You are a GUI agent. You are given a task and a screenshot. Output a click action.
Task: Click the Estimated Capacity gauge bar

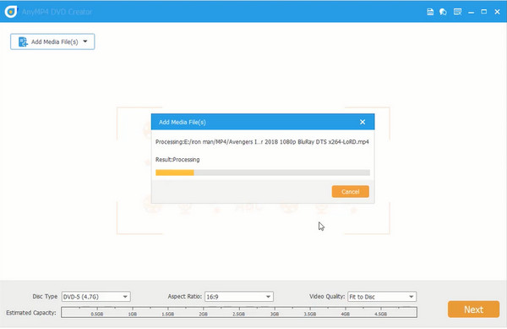(239, 312)
